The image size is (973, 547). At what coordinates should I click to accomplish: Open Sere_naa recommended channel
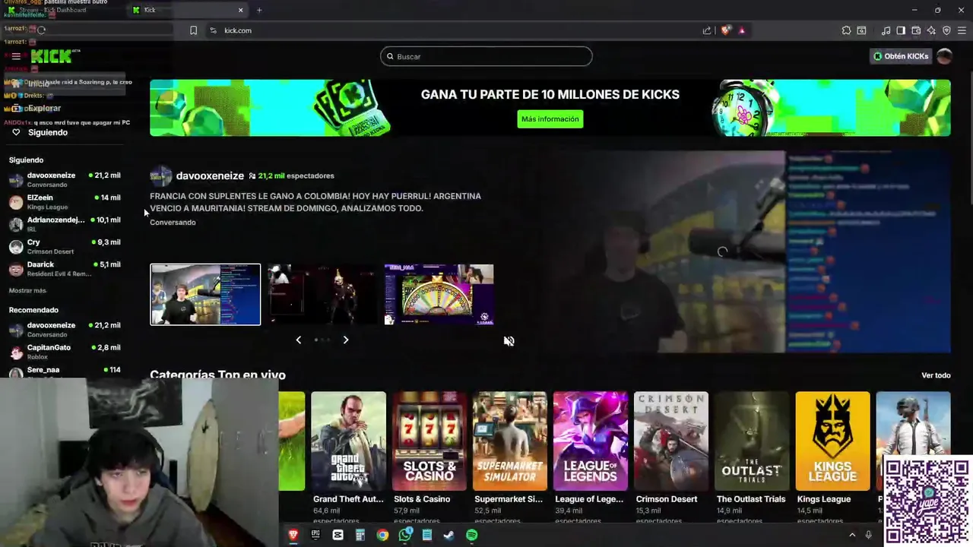[x=65, y=372]
